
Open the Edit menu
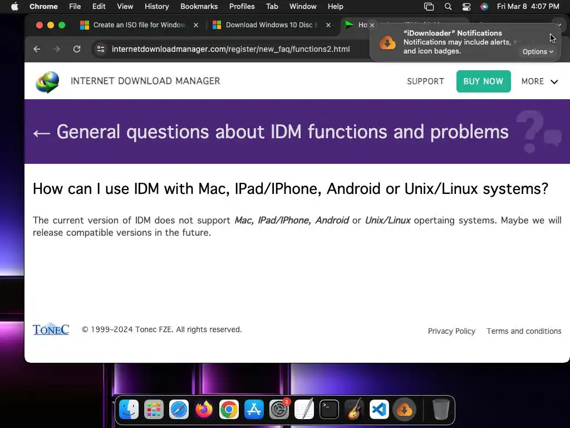point(99,7)
